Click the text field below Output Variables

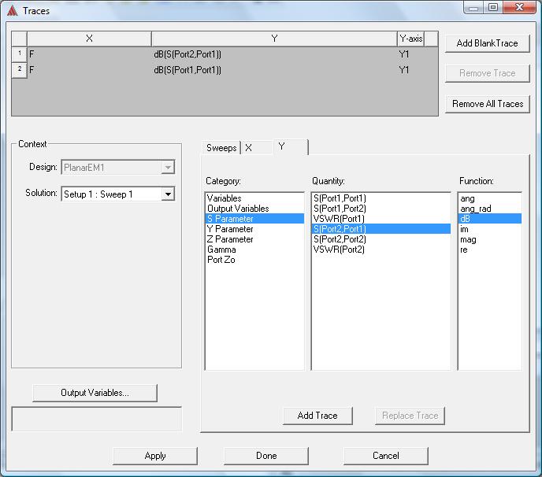[96, 419]
